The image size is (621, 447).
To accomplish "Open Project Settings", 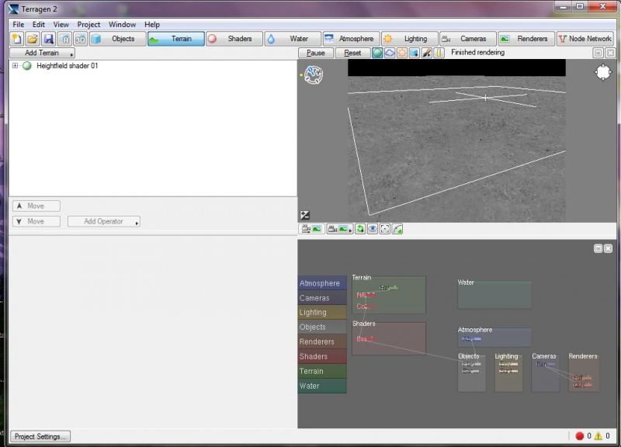I will [40, 436].
